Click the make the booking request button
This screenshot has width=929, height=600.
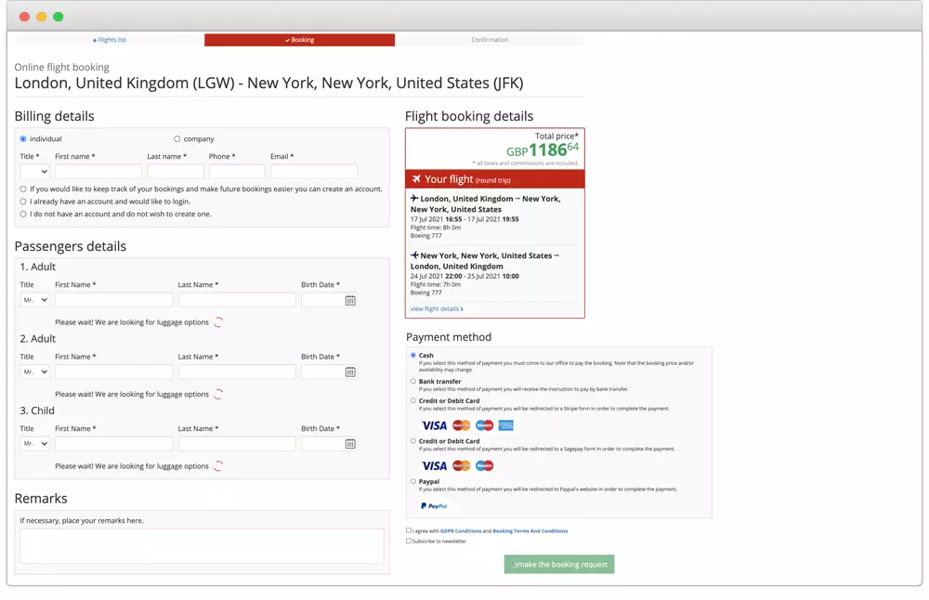point(558,564)
